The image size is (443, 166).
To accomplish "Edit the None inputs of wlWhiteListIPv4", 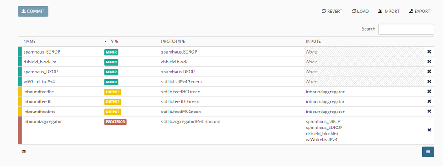I will (x=364, y=81).
